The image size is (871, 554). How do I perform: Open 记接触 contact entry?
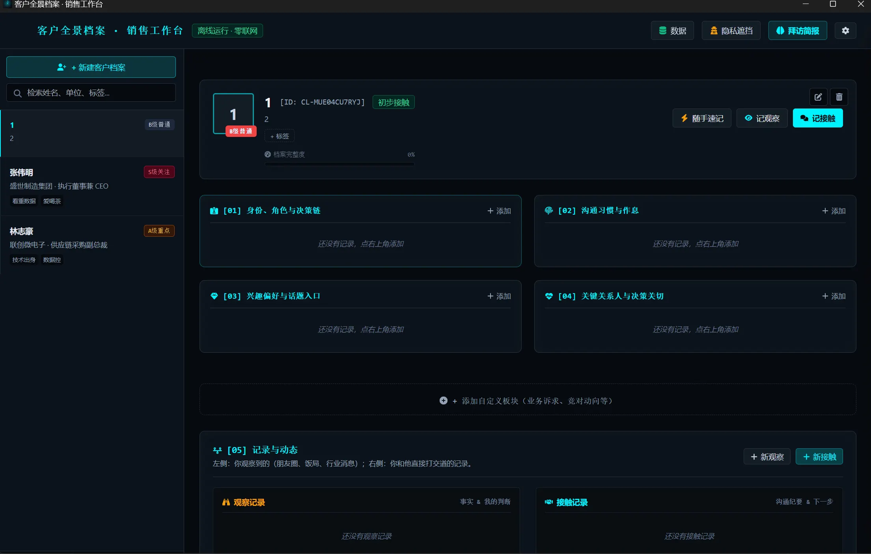click(818, 118)
